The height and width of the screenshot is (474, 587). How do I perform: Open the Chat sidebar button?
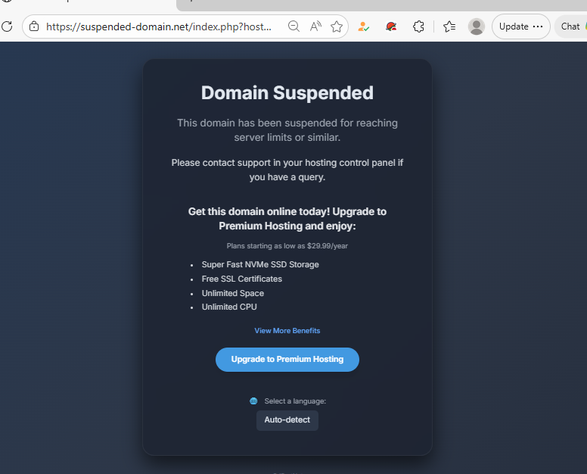pos(570,27)
